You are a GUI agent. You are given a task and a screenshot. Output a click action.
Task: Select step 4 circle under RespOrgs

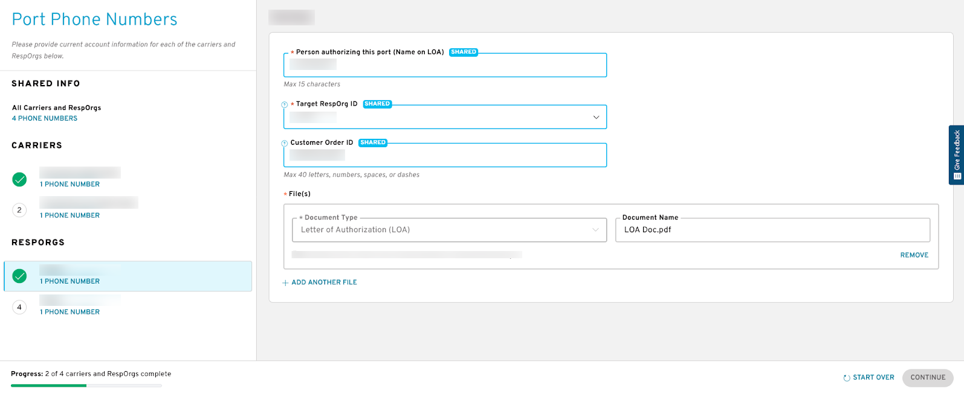pos(19,307)
